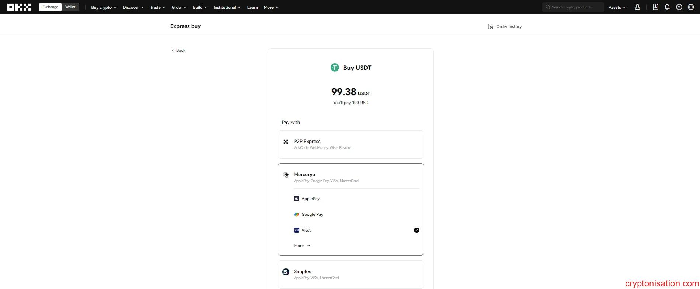Click the OKX logo

point(19,7)
